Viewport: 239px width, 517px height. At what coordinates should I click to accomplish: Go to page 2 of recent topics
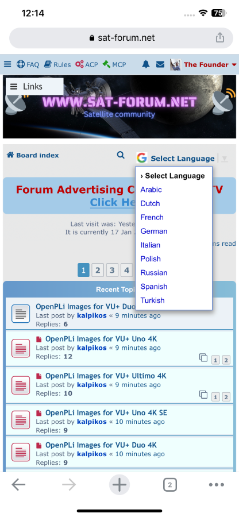[98, 271]
